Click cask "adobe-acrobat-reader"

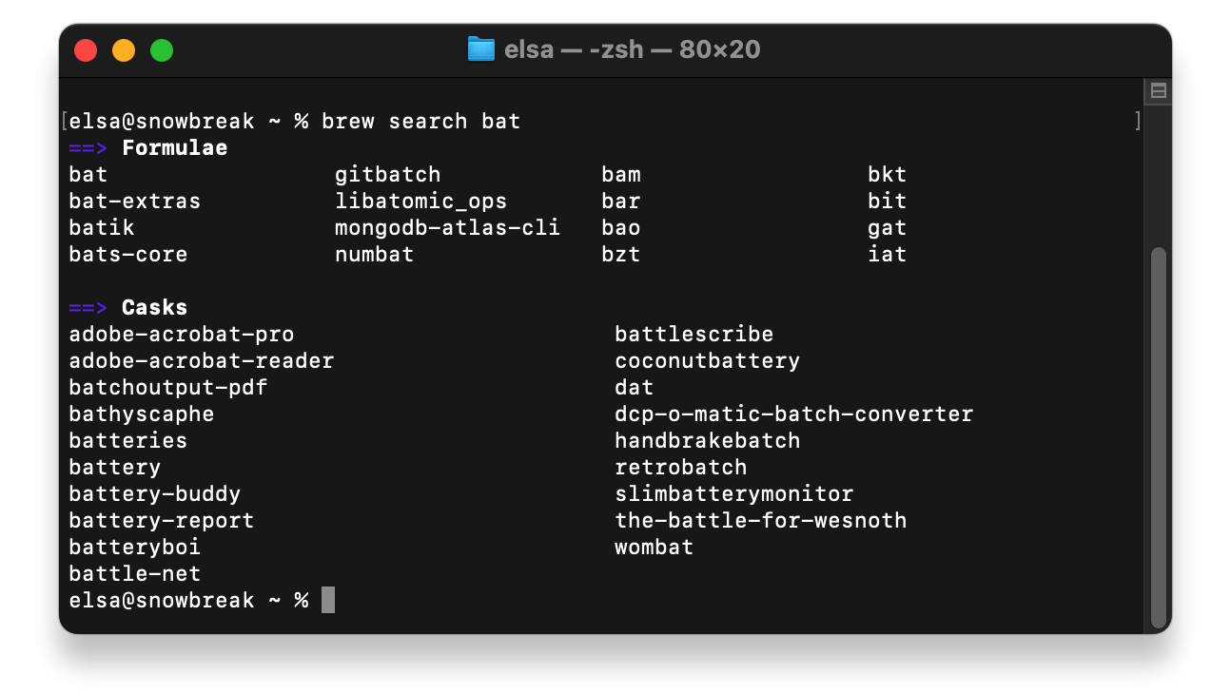(x=202, y=361)
